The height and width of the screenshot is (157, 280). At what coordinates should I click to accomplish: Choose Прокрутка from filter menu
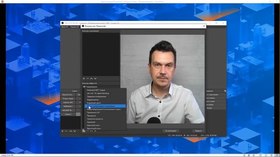pos(105,116)
